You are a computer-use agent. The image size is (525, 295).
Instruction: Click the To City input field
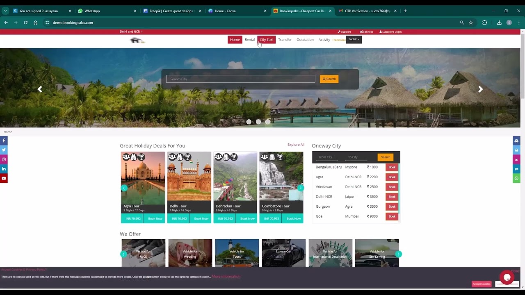[356, 157]
